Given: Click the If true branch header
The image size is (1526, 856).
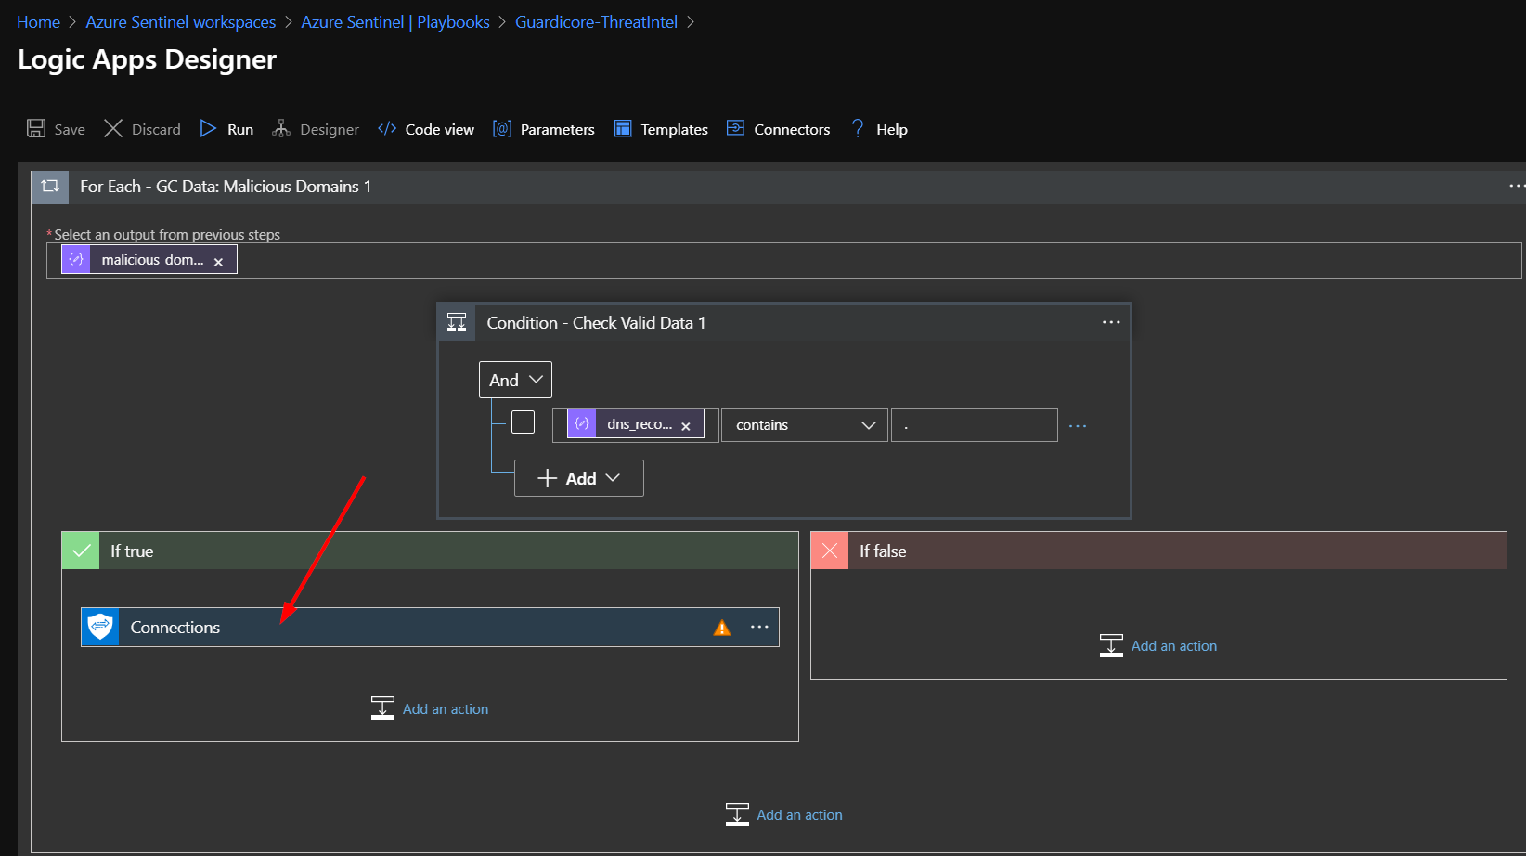Looking at the screenshot, I should point(430,551).
